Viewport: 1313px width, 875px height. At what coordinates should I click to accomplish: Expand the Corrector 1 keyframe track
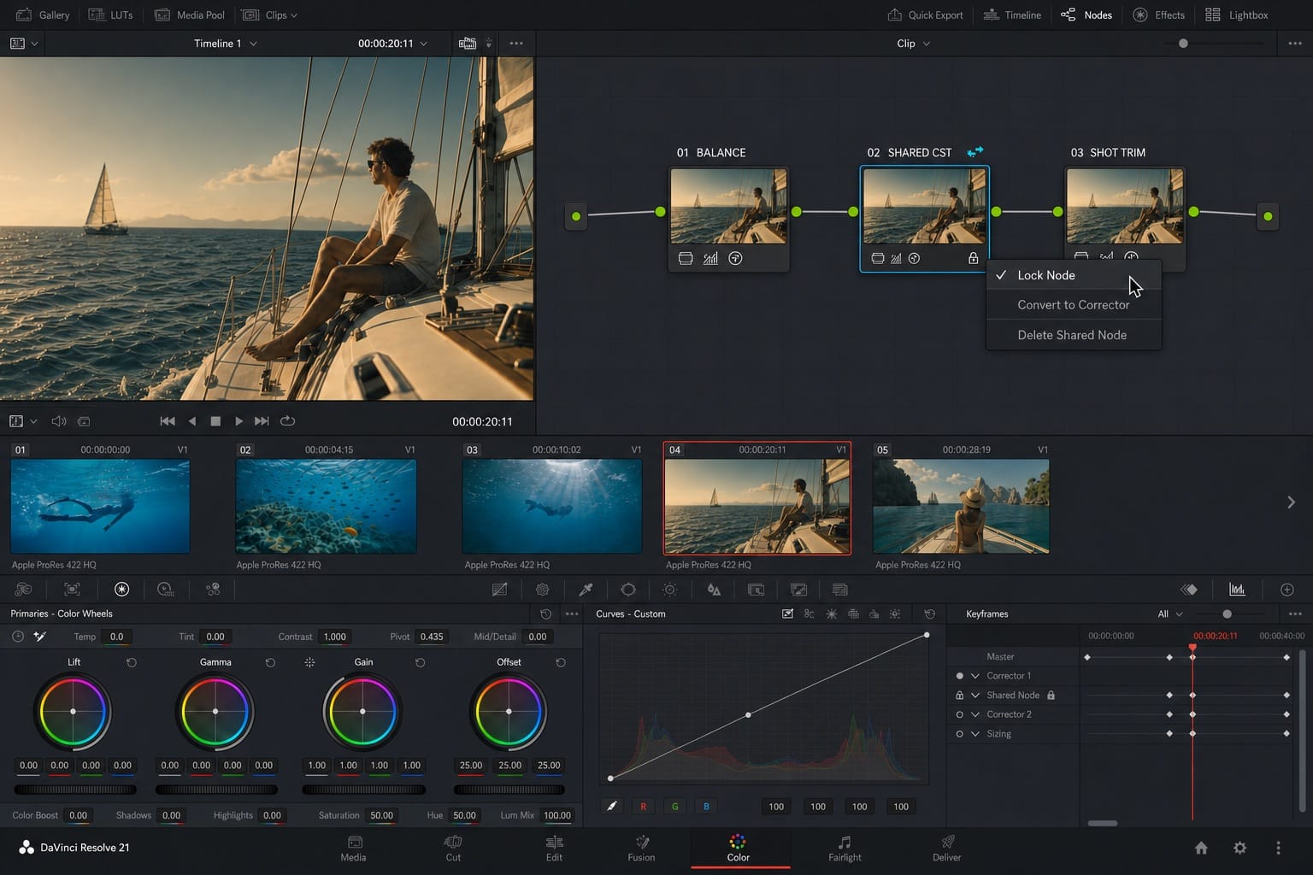[x=974, y=676]
